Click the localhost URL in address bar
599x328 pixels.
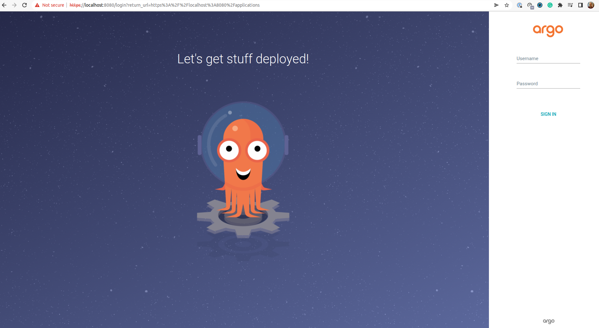pyautogui.click(x=164, y=5)
